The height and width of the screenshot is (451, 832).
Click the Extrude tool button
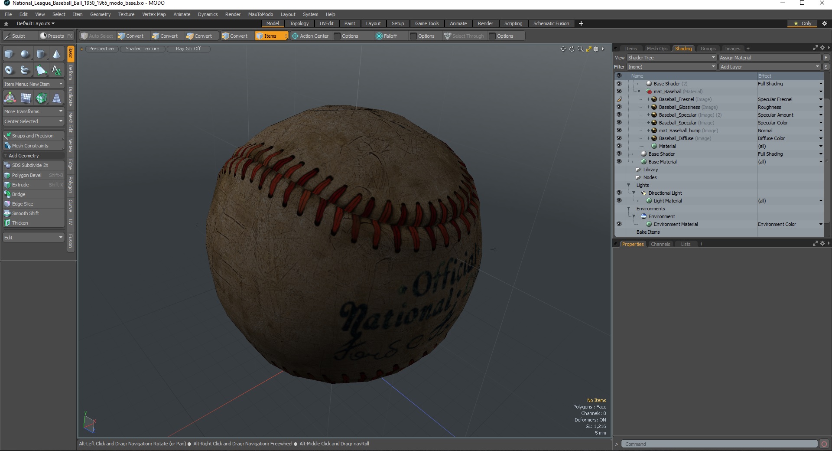click(x=33, y=185)
